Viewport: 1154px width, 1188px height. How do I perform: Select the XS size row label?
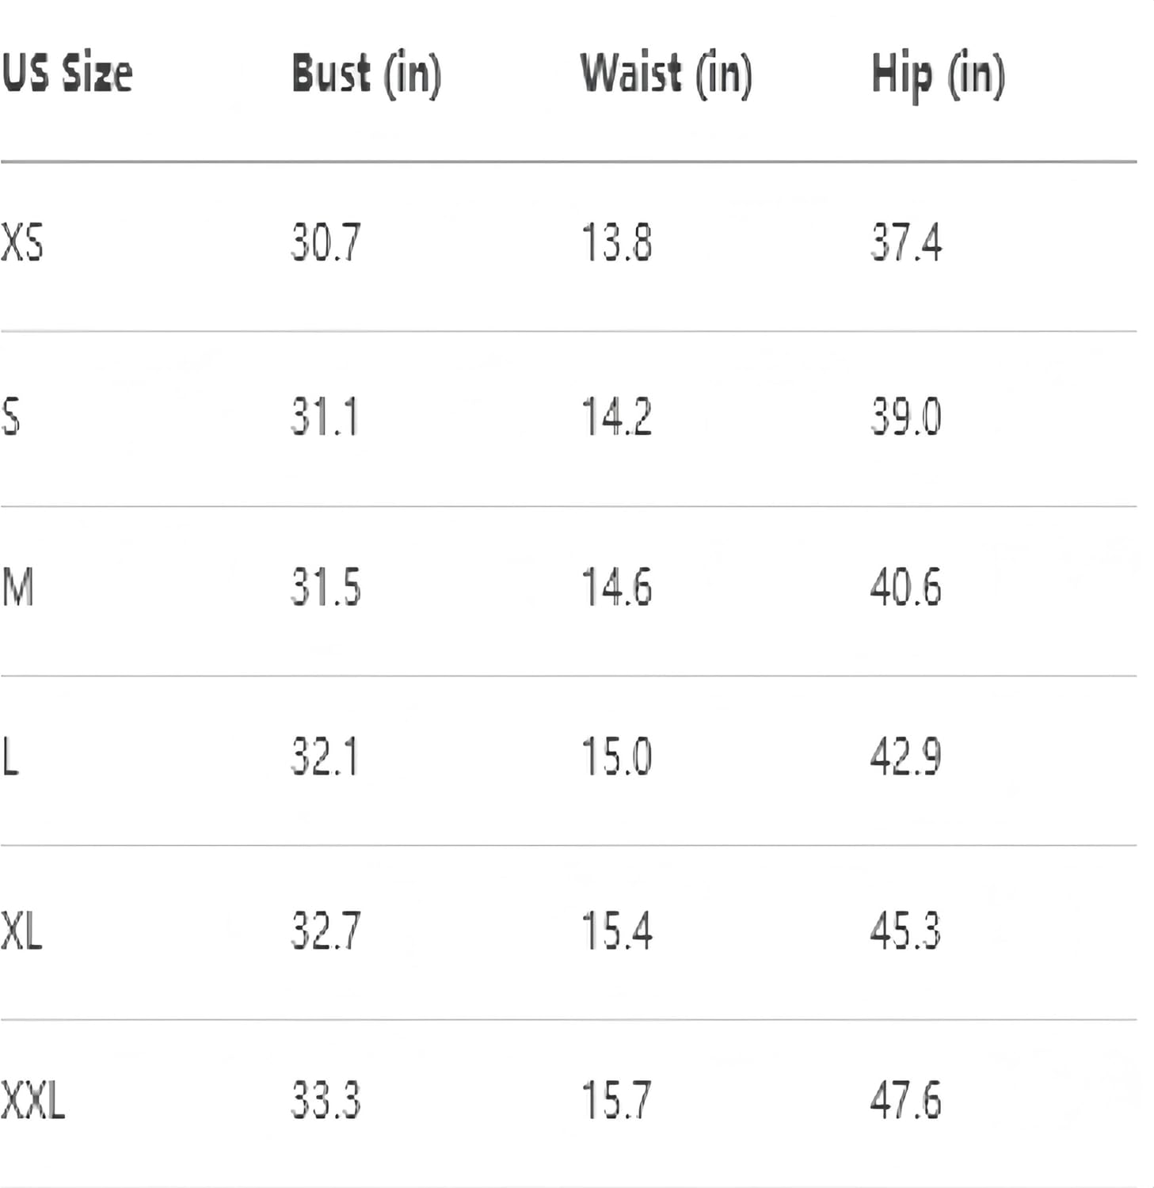(x=22, y=242)
